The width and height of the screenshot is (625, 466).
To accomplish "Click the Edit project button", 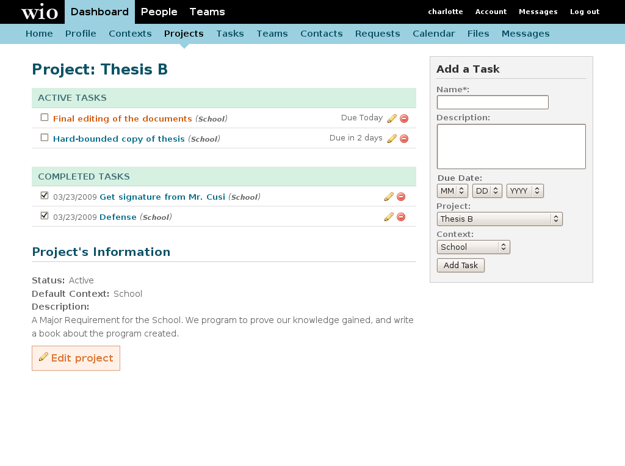I will coord(76,359).
